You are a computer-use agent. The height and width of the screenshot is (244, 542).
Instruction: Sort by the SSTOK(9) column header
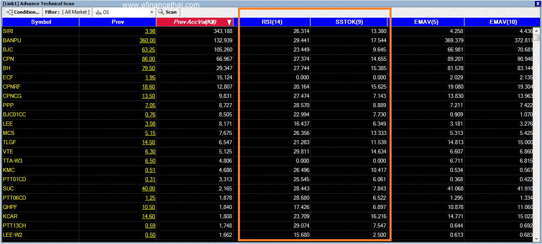(x=350, y=22)
